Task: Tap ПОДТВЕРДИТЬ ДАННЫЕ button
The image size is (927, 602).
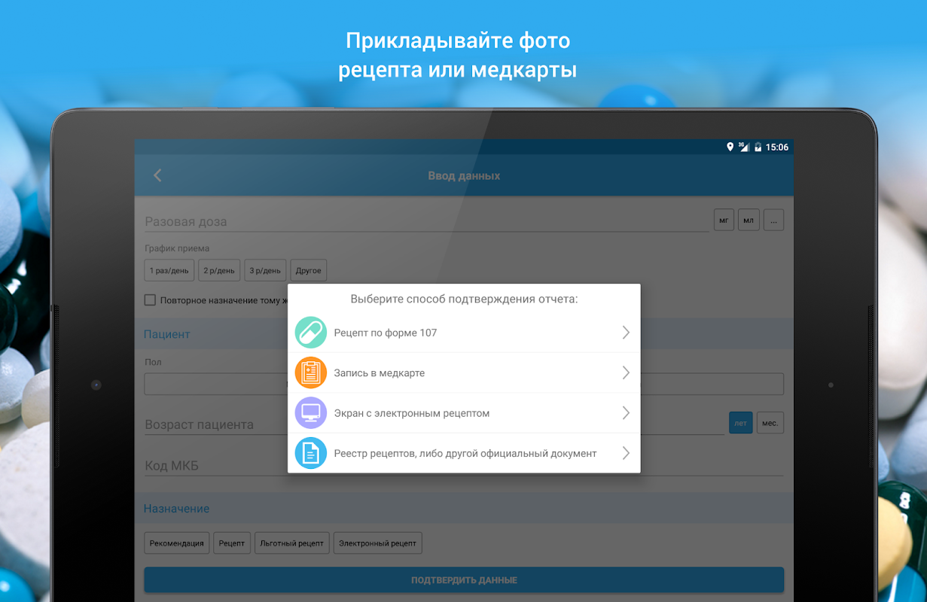Action: (464, 580)
